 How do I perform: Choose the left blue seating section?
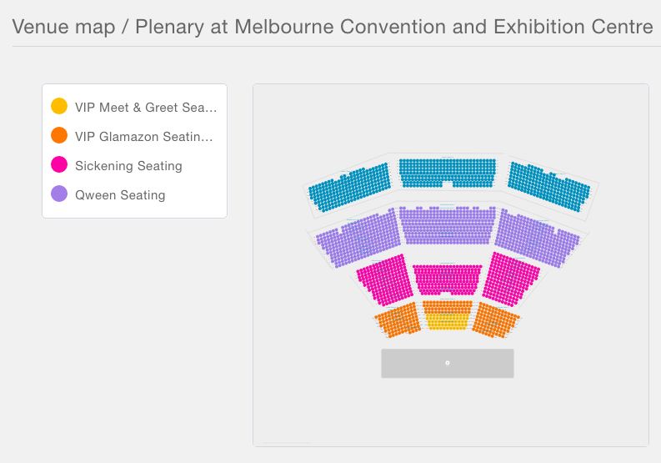[350, 187]
